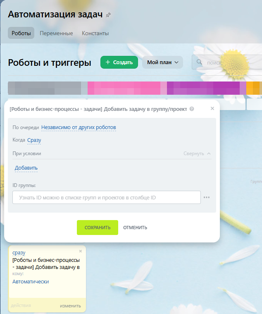262x314 pixels.
Task: Click the search magnifier icon
Action: [x=199, y=62]
